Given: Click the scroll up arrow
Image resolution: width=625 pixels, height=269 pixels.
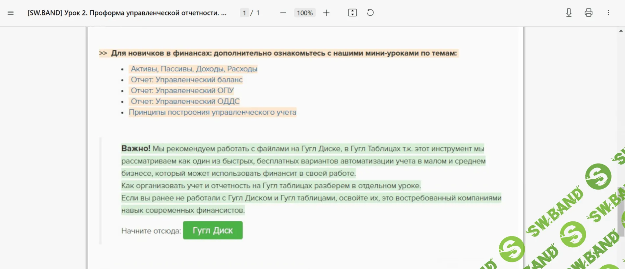Looking at the screenshot, I should (621, 31).
